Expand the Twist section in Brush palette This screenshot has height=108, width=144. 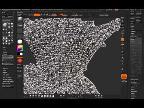pos(4,67)
